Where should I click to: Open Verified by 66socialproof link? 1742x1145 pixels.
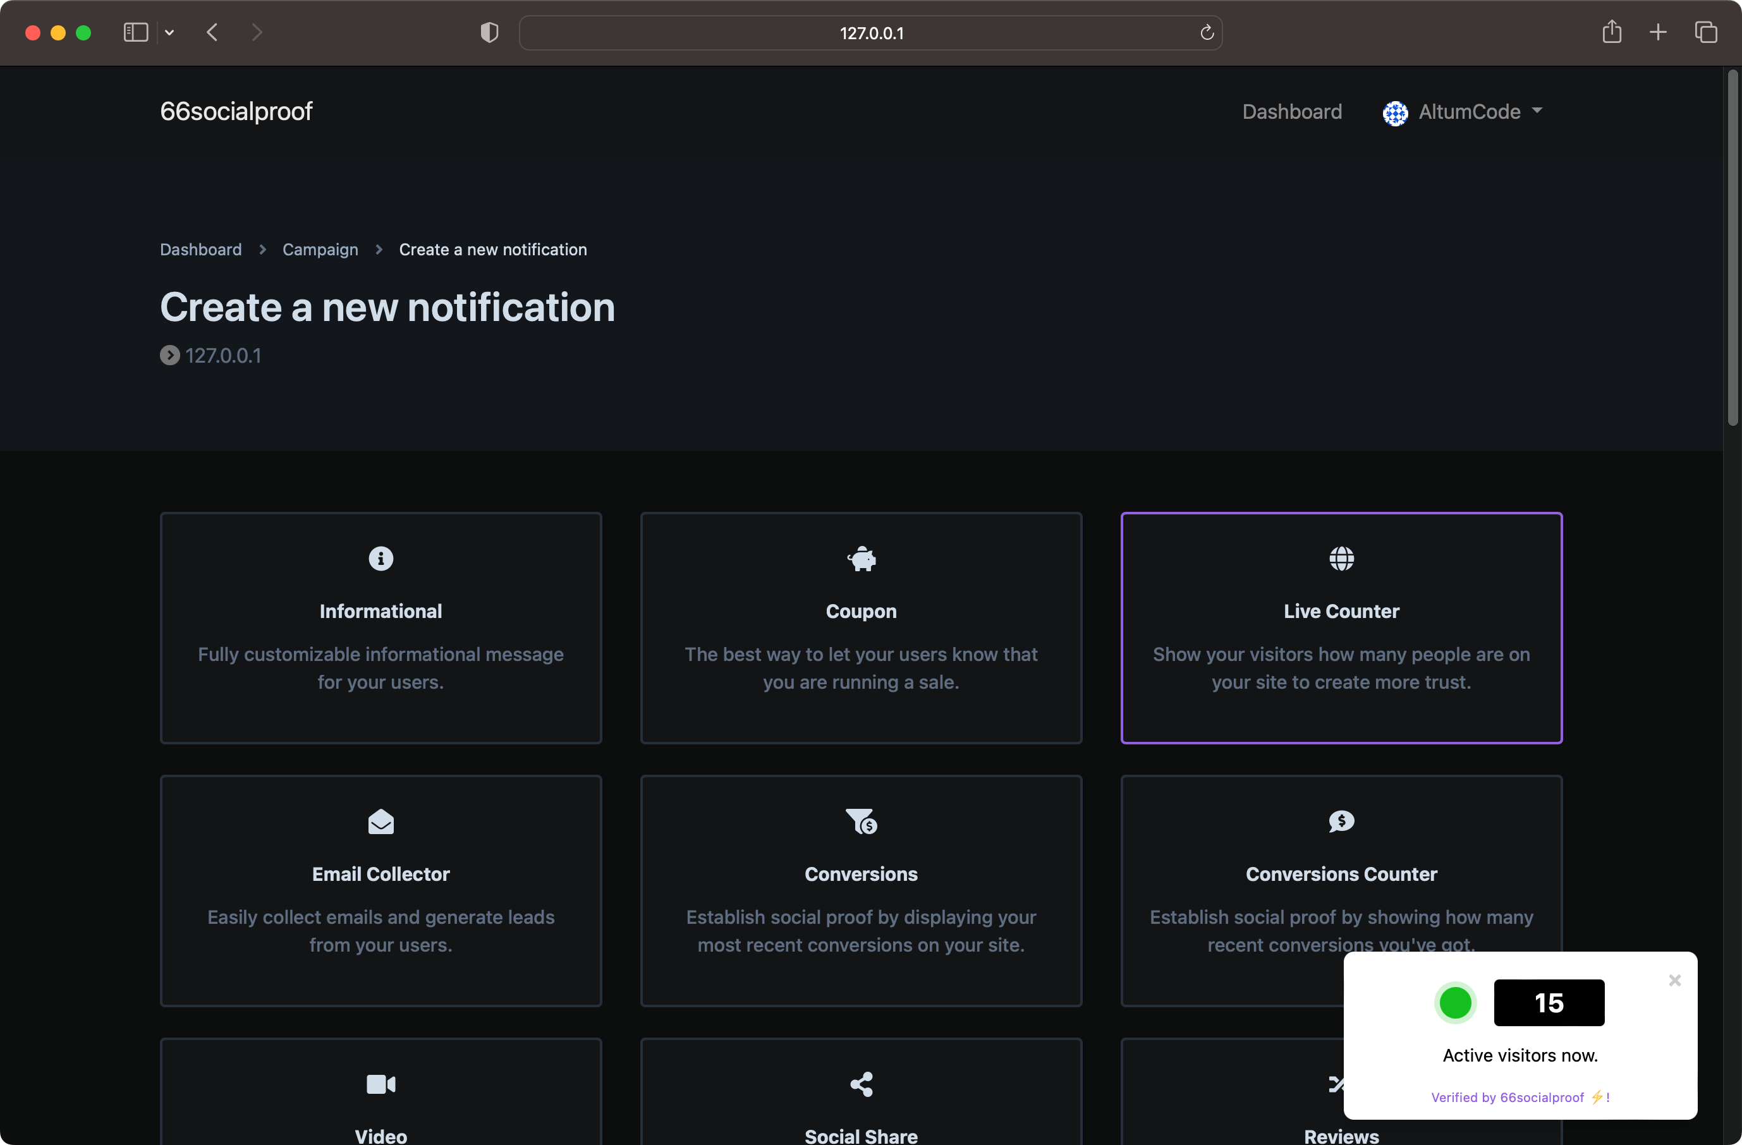point(1507,1097)
